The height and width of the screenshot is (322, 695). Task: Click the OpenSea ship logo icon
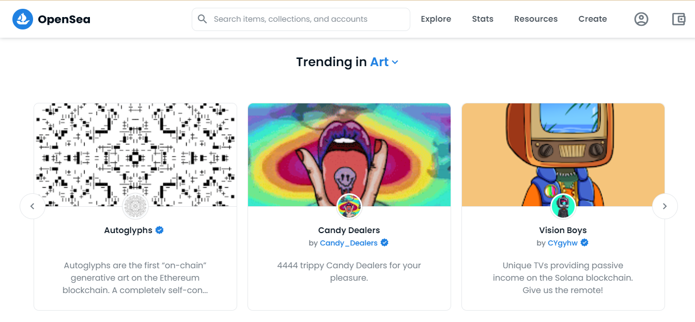(23, 19)
